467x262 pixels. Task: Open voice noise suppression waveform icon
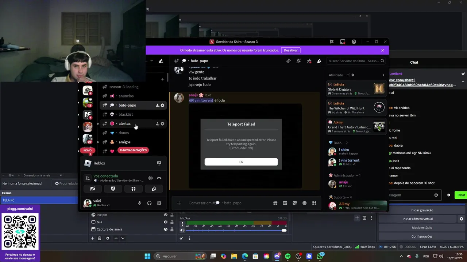click(150, 178)
